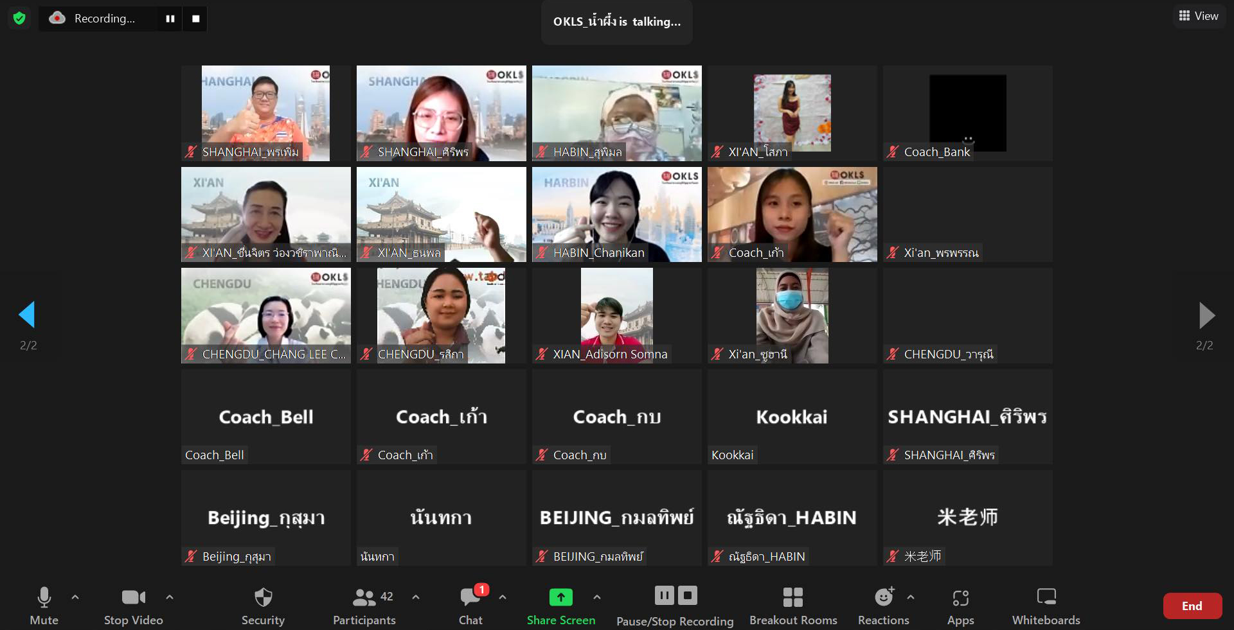Click the green encryption shield icon
Viewport: 1234px width, 630px height.
point(19,19)
